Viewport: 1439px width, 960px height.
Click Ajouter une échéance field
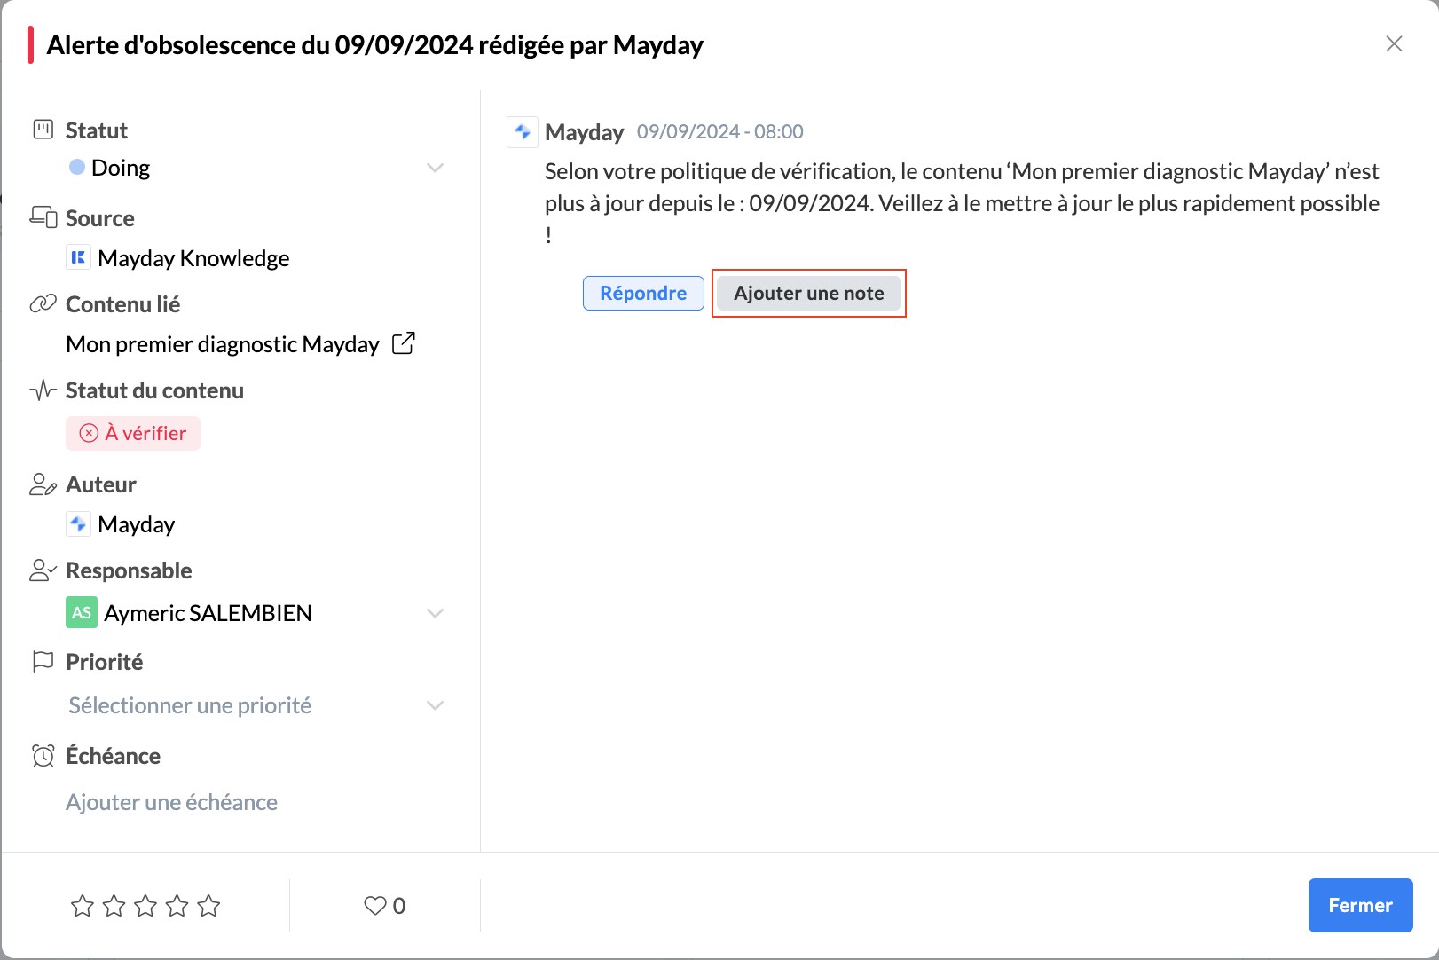coord(172,802)
